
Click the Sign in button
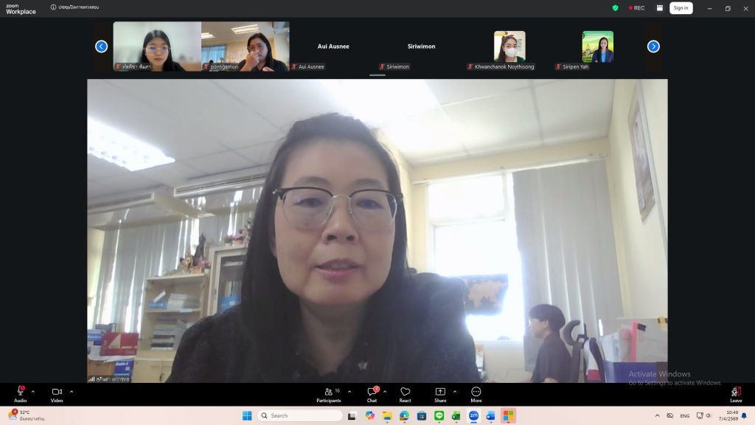[x=681, y=8]
